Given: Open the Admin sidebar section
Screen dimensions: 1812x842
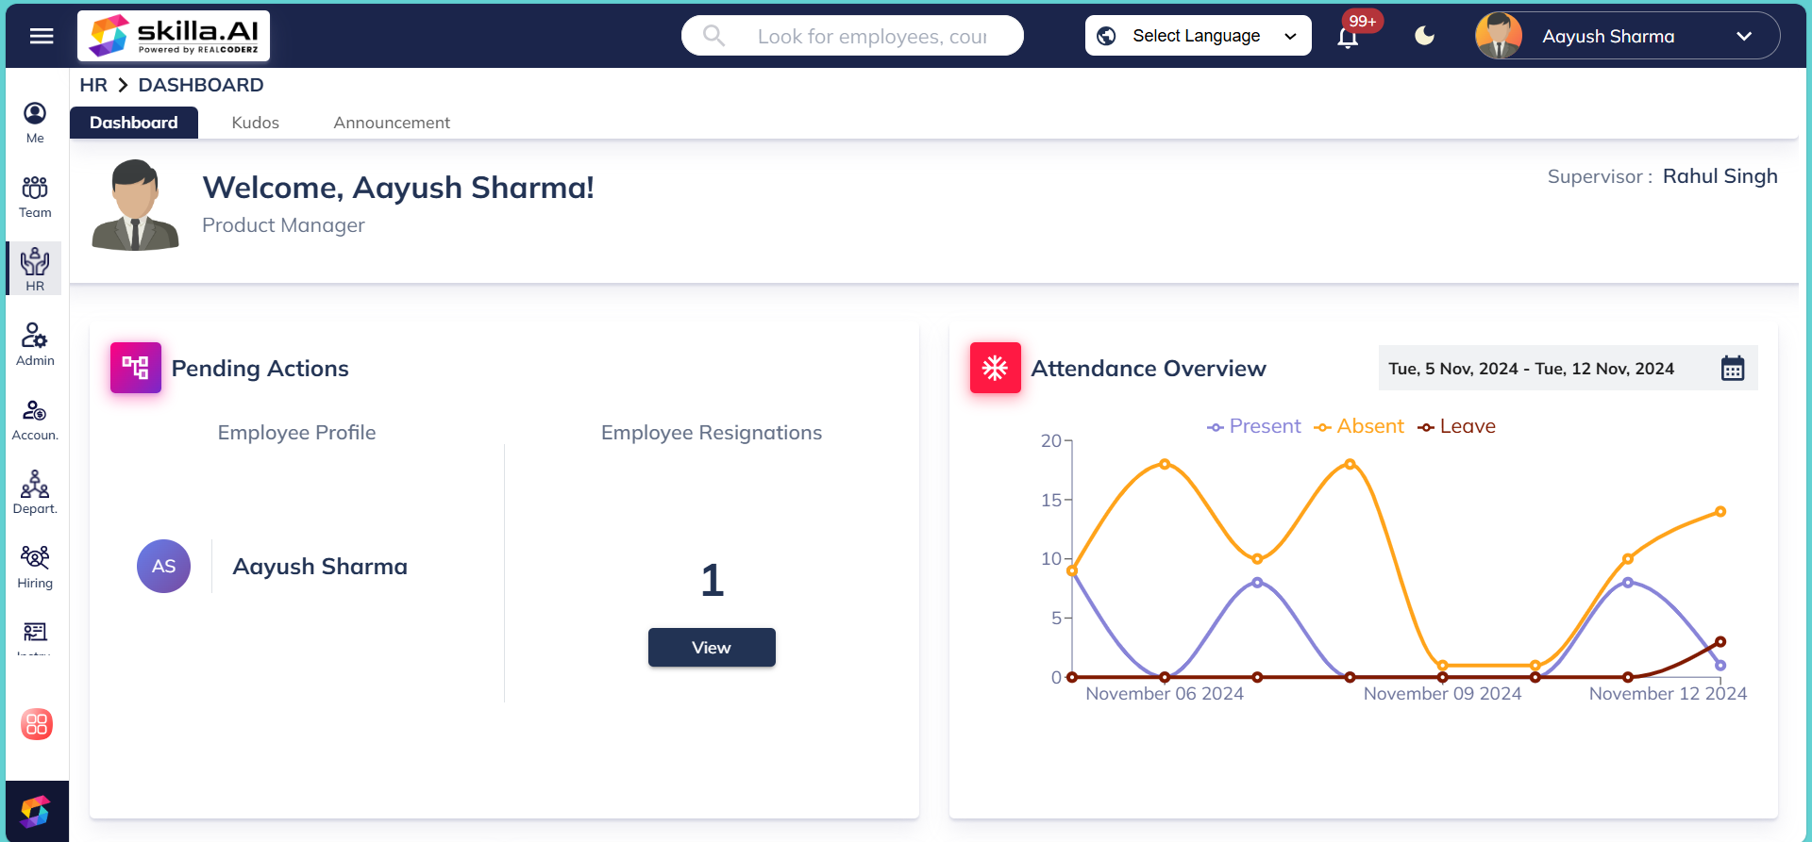Looking at the screenshot, I should [x=35, y=344].
